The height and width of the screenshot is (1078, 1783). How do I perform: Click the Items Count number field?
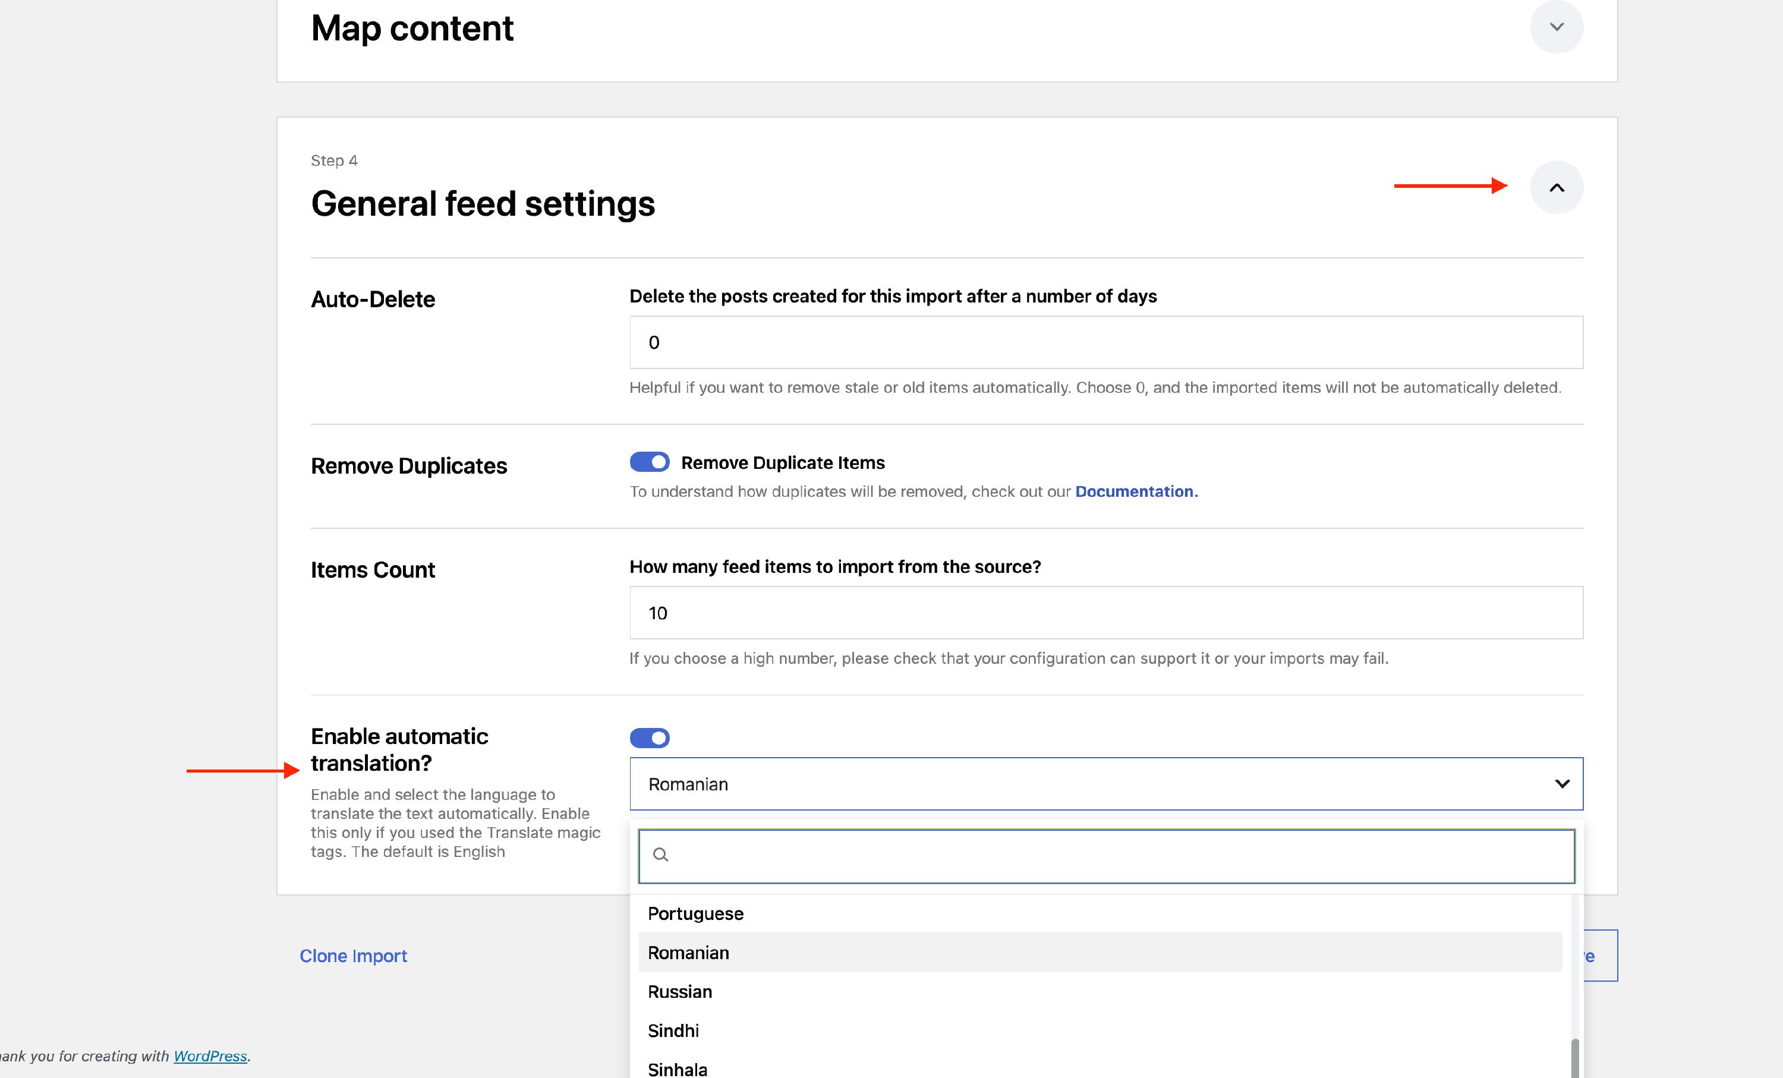1105,613
